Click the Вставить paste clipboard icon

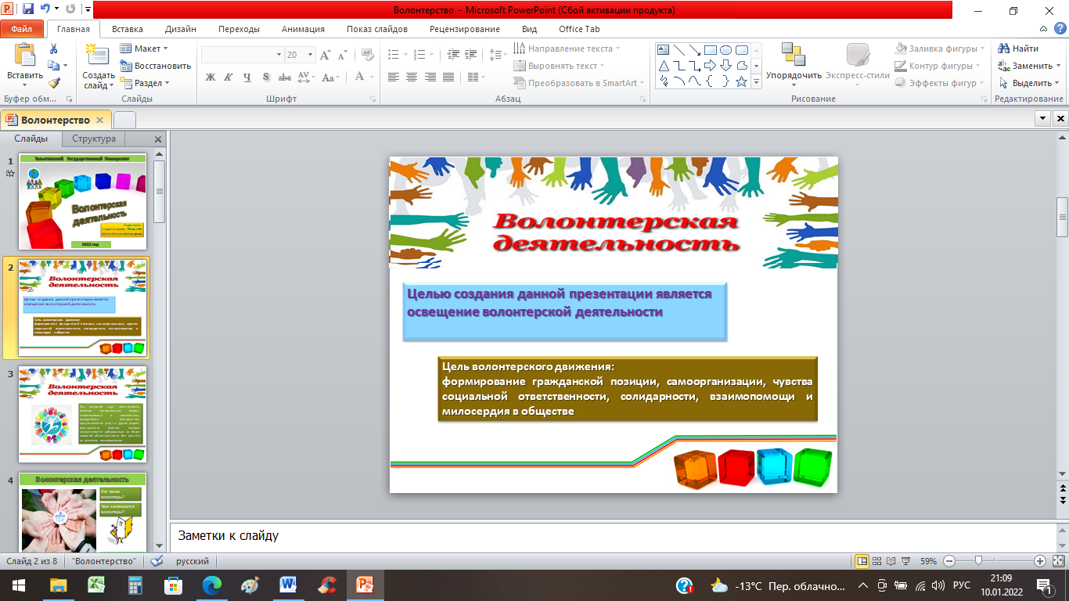[x=25, y=54]
